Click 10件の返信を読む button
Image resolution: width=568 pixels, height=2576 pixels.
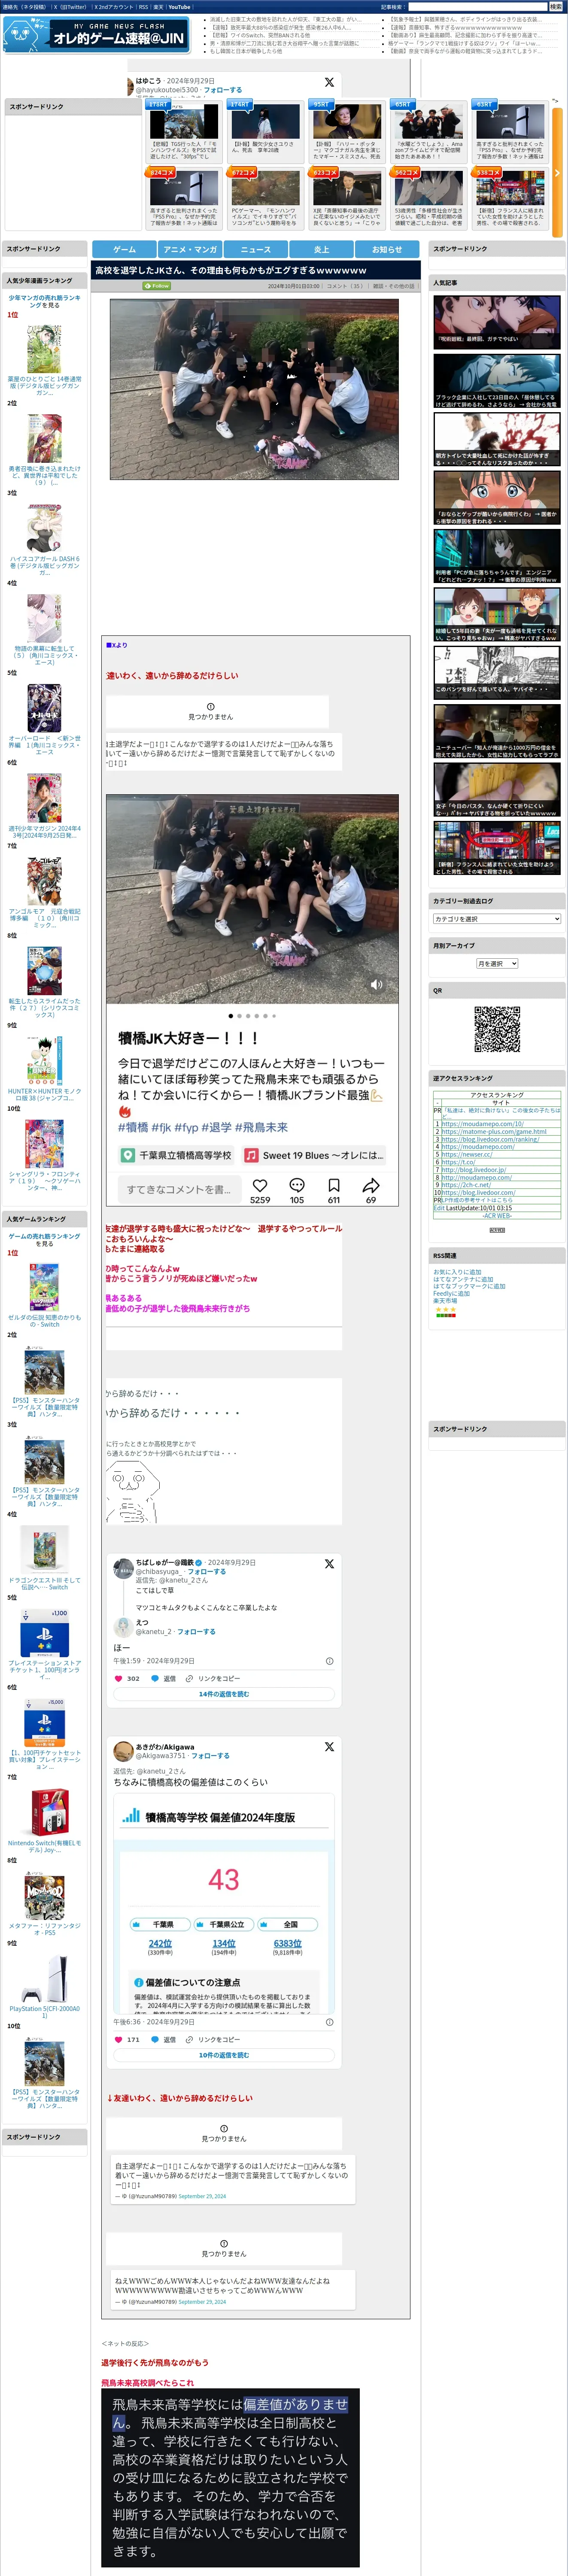[224, 2055]
